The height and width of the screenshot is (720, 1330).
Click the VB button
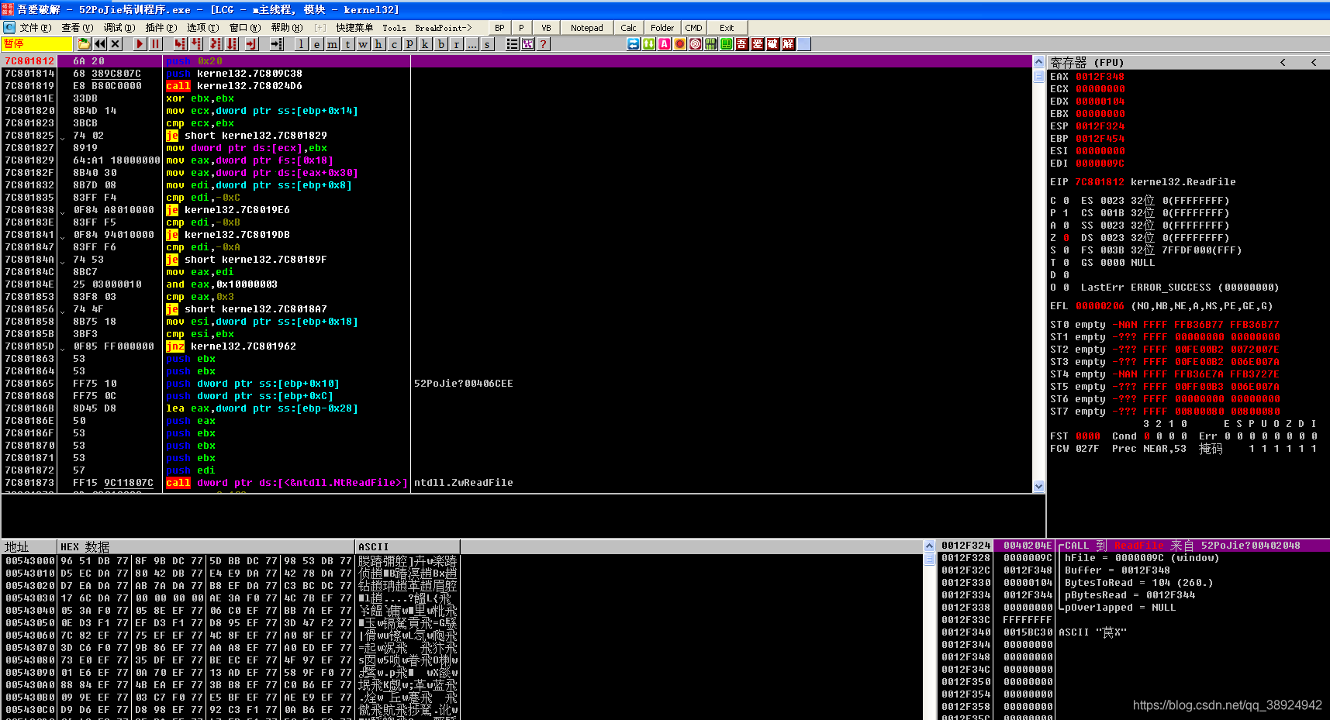coord(546,28)
